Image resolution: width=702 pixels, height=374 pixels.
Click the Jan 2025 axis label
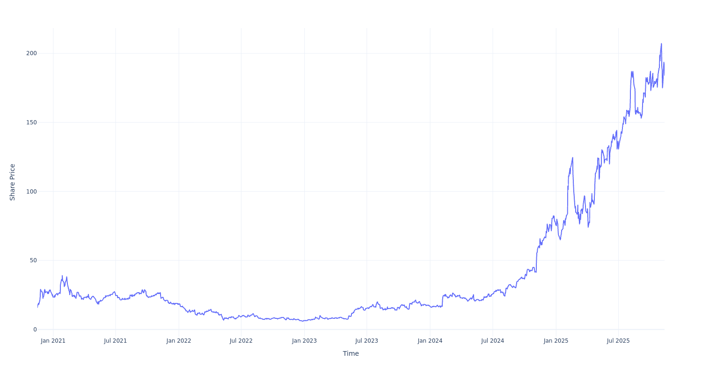pyautogui.click(x=556, y=341)
